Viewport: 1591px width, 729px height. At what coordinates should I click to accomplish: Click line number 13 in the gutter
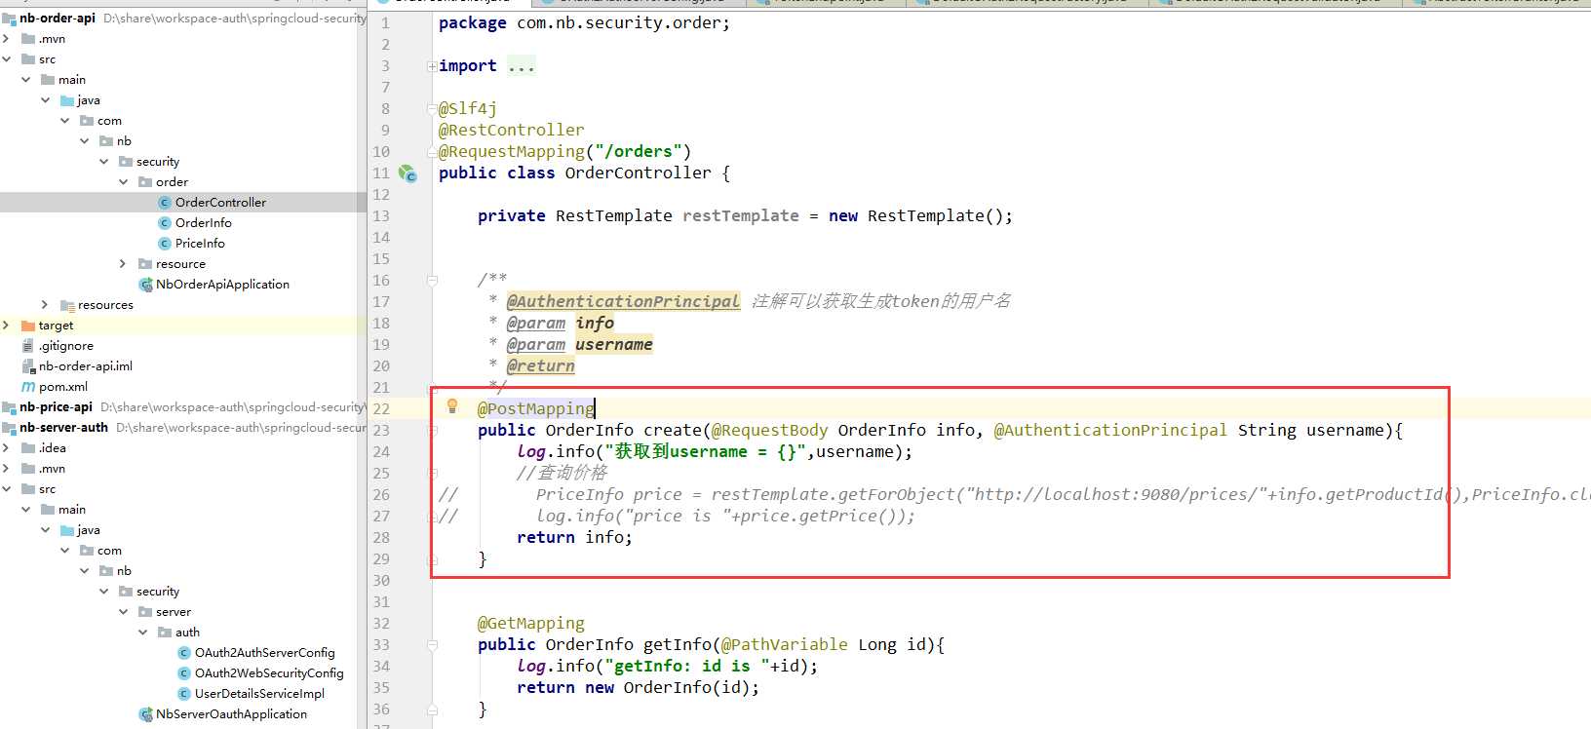[x=381, y=216]
